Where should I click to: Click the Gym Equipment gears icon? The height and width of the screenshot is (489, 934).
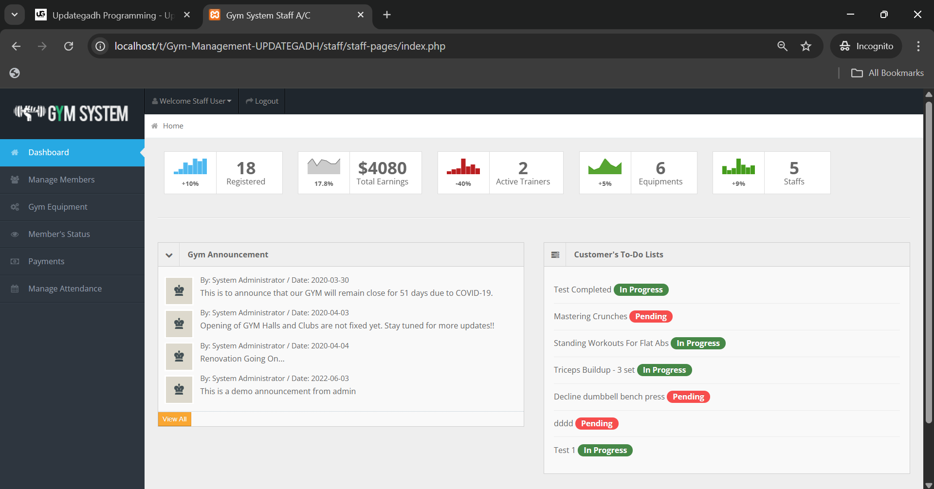[15, 207]
